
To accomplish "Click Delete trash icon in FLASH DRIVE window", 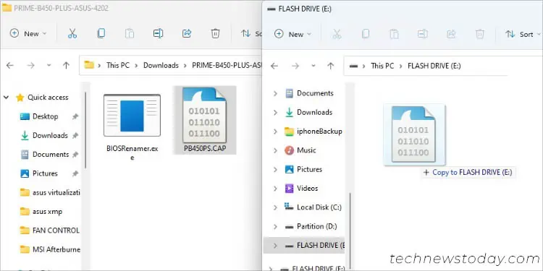I will (x=480, y=34).
